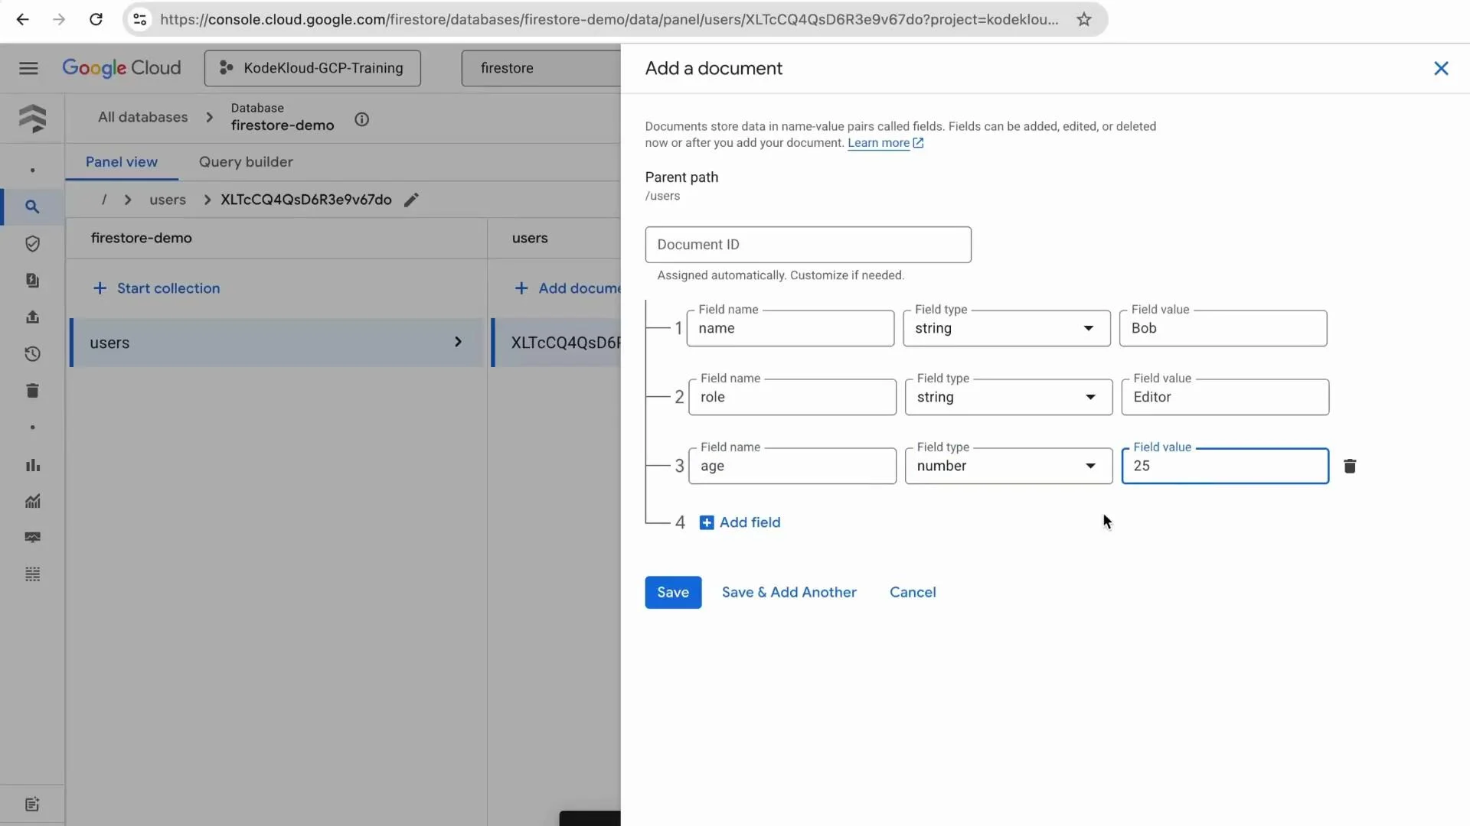
Task: Click the firestore search box
Action: (541, 68)
